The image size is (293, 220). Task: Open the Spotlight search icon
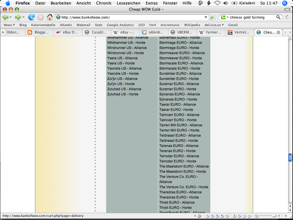coord(285,3)
